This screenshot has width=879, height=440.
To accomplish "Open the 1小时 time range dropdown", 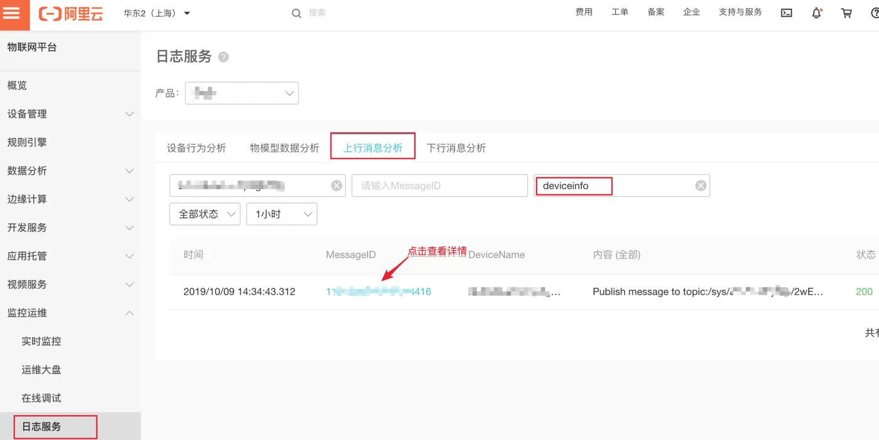I will pyautogui.click(x=282, y=214).
